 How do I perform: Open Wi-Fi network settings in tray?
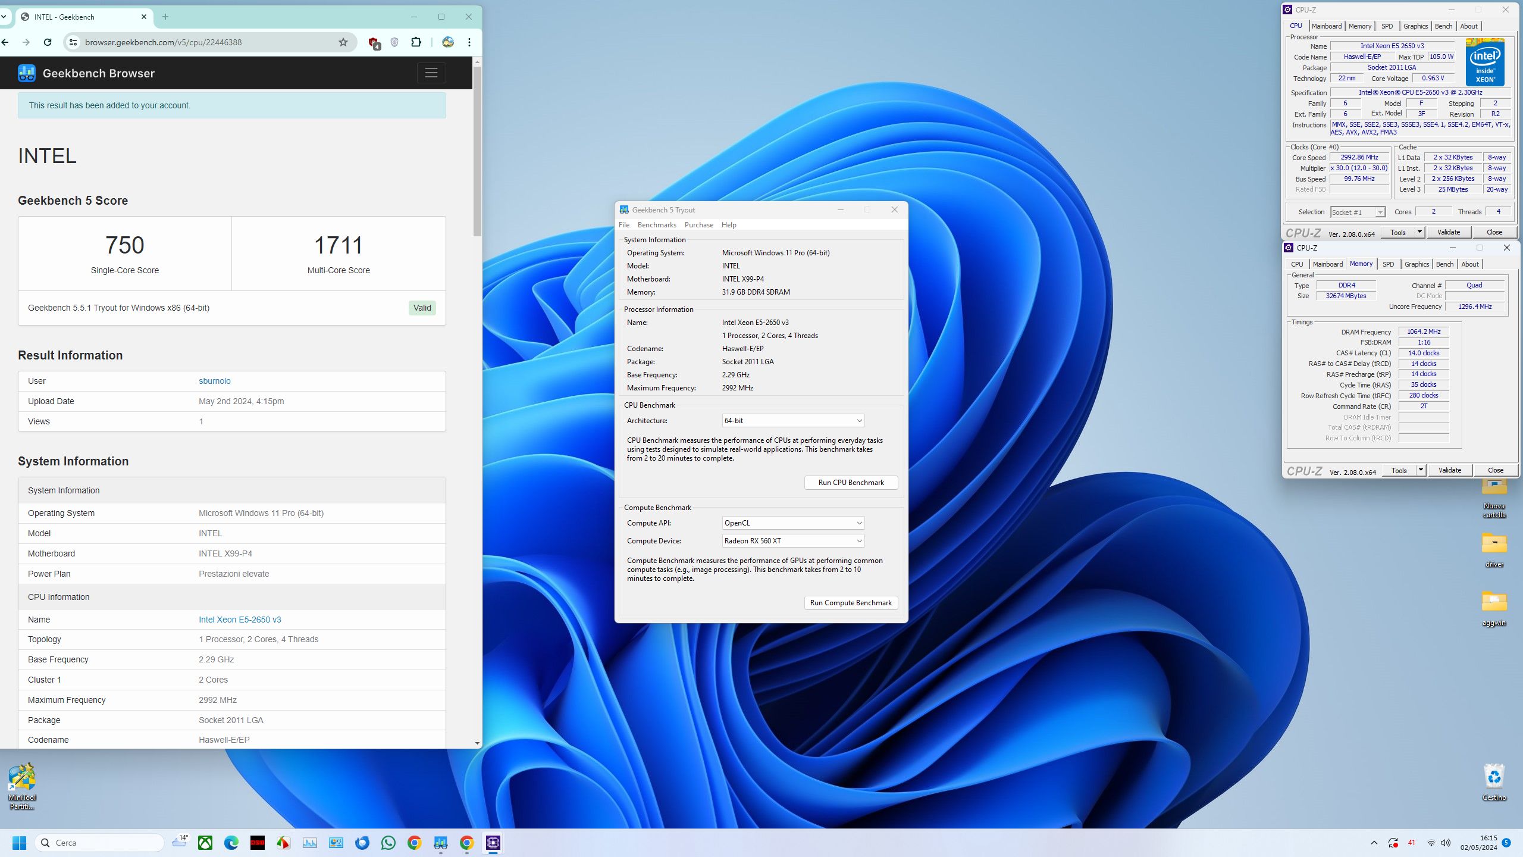1431,843
